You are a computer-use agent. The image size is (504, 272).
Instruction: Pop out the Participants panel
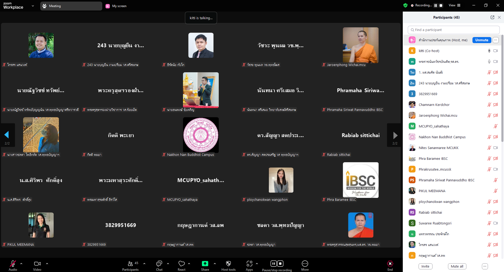click(x=492, y=17)
